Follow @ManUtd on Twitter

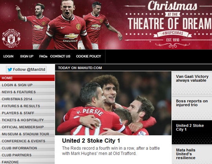tap(26, 70)
